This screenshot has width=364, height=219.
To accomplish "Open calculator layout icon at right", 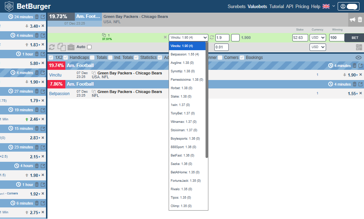I will (359, 47).
